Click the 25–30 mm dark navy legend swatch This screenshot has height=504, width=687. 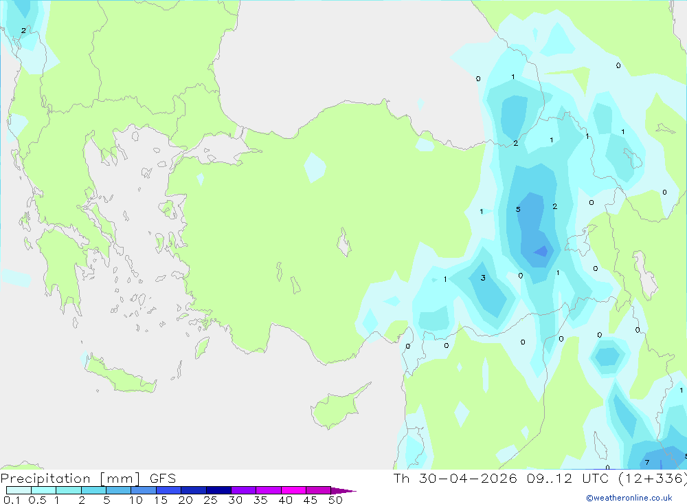pos(218,490)
